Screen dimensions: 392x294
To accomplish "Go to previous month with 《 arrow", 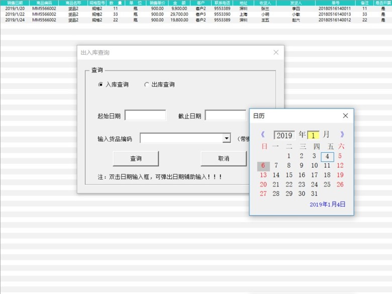I will 263,135.
